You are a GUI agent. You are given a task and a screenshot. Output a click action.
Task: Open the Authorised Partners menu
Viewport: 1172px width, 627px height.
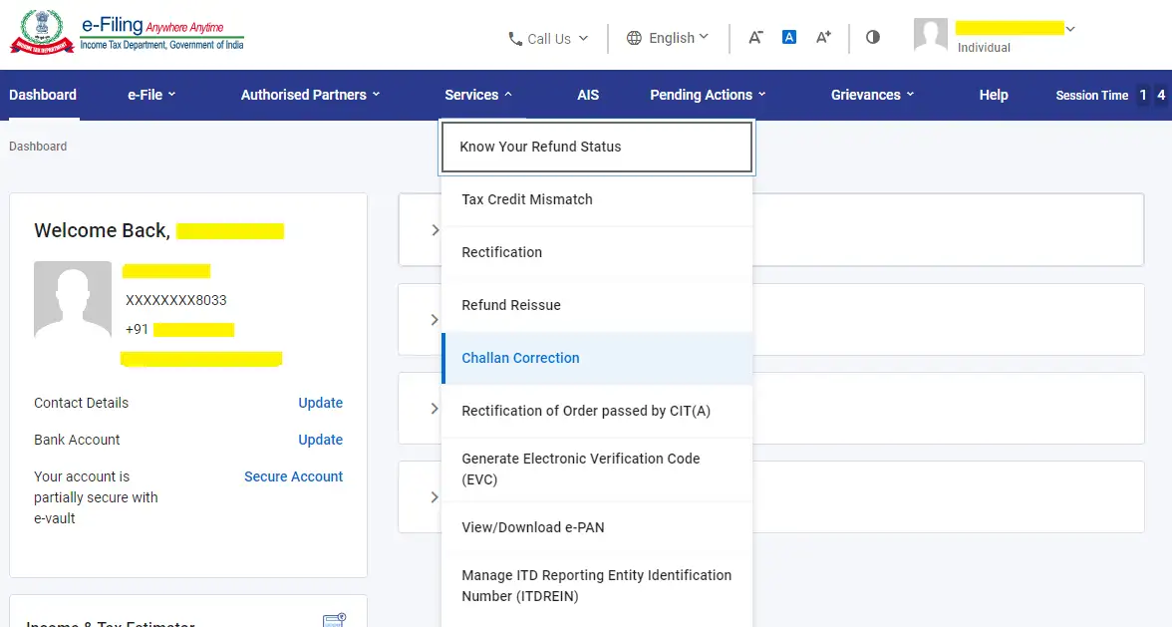click(310, 95)
